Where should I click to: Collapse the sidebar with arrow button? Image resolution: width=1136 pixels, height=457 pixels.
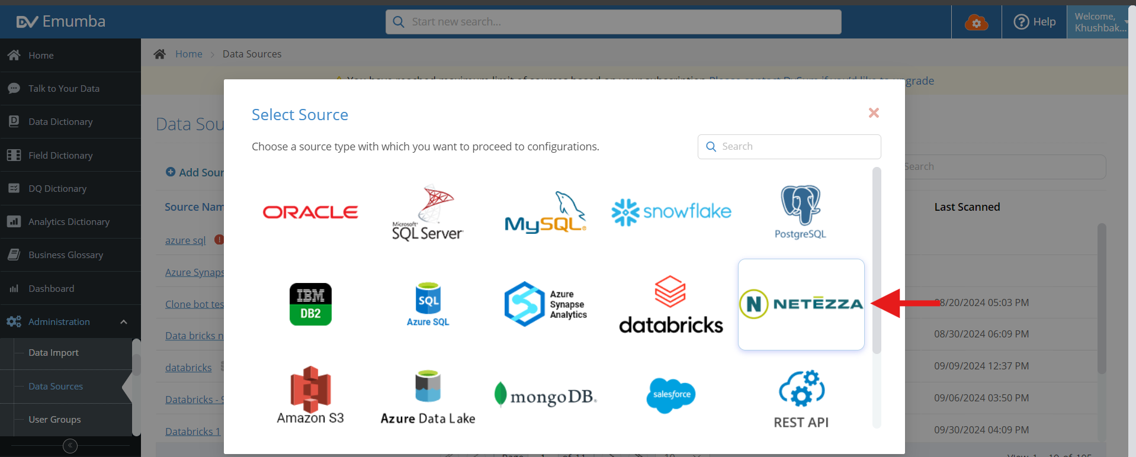point(70,446)
